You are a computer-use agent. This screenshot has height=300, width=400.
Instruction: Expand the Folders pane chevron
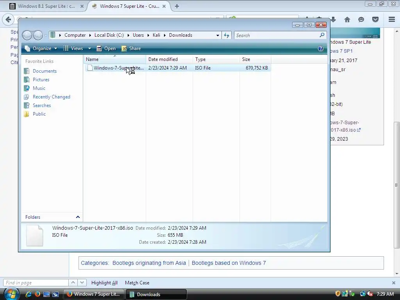78,217
